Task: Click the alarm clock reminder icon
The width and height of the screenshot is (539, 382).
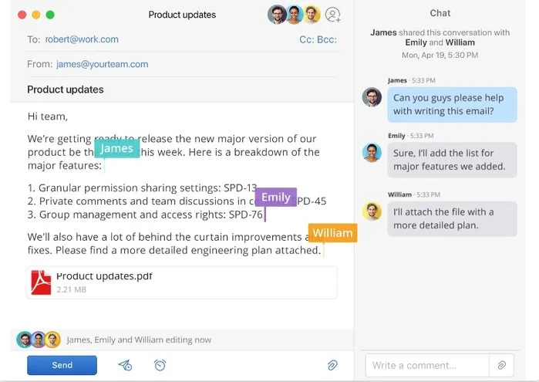Action: (x=160, y=365)
